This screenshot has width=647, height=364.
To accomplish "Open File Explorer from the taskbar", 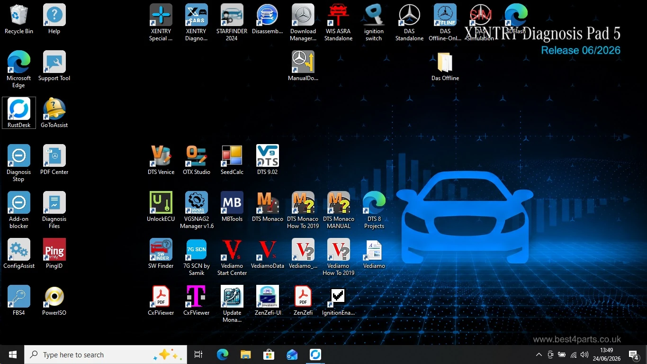I will coord(245,355).
